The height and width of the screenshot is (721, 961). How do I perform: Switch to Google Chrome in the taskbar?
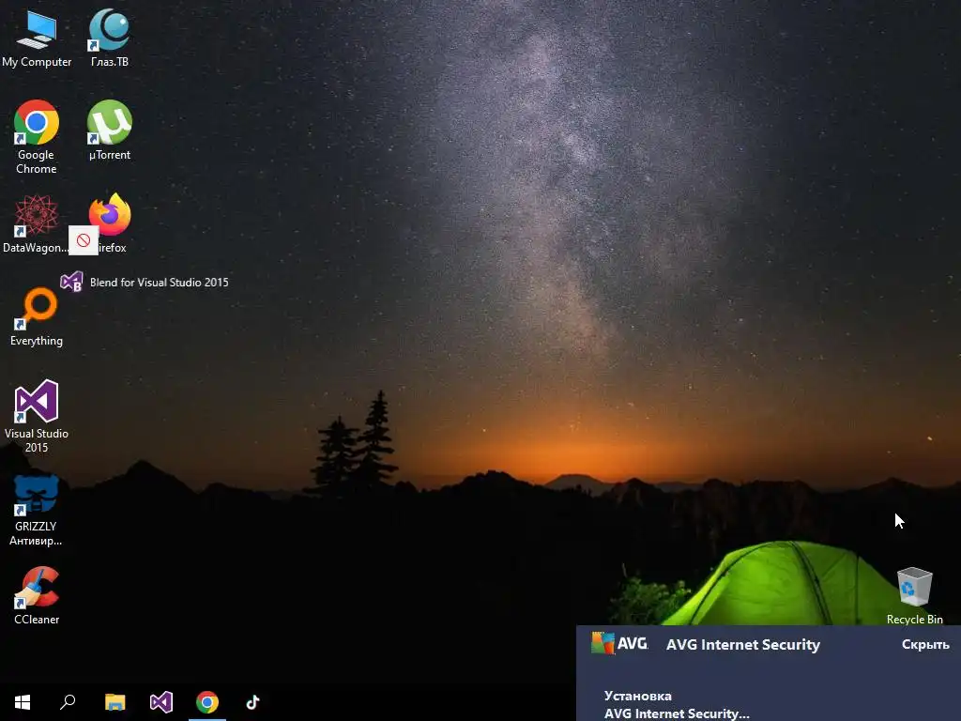pos(207,702)
